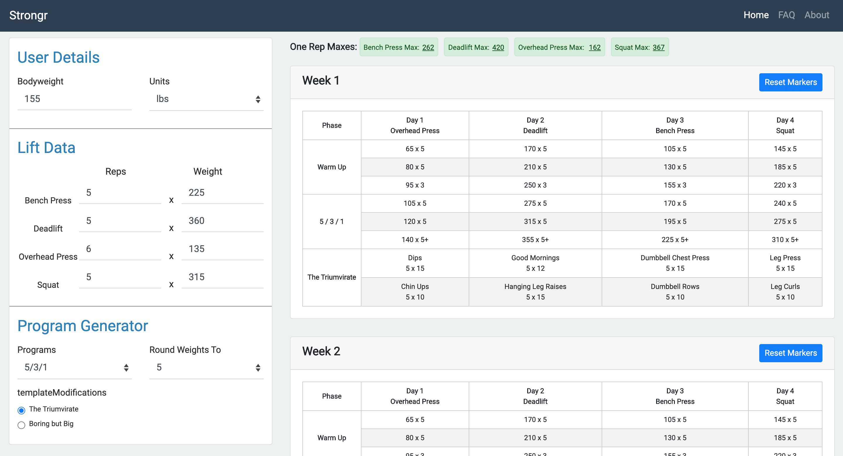Viewport: 843px width, 456px height.
Task: Reset Markers for Week 2
Action: pyautogui.click(x=791, y=353)
